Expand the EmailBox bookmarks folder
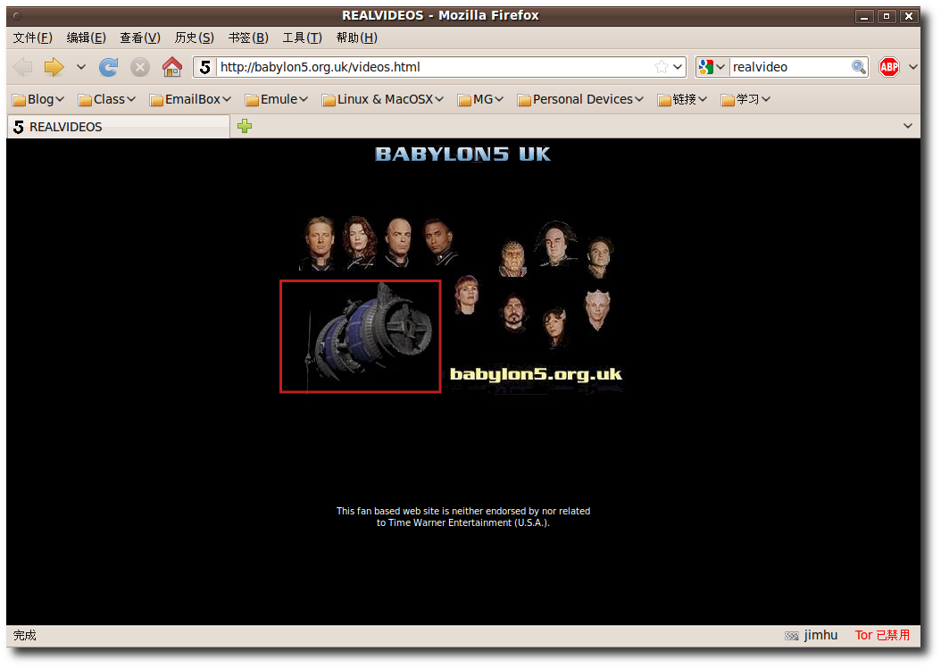The image size is (941, 668). pyautogui.click(x=191, y=99)
